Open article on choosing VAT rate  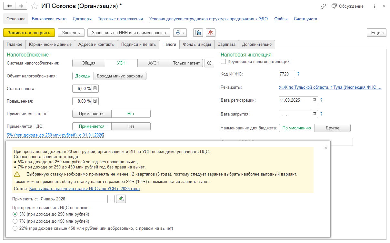click(x=84, y=189)
